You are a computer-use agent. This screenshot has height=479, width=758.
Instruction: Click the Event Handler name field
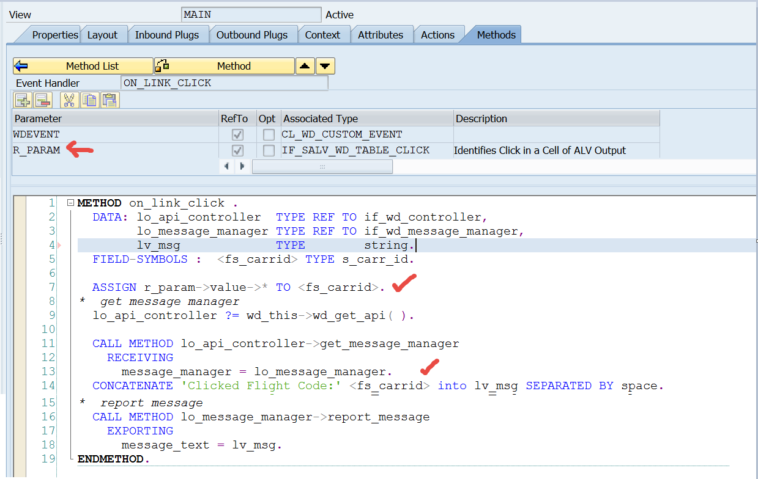pyautogui.click(x=224, y=83)
